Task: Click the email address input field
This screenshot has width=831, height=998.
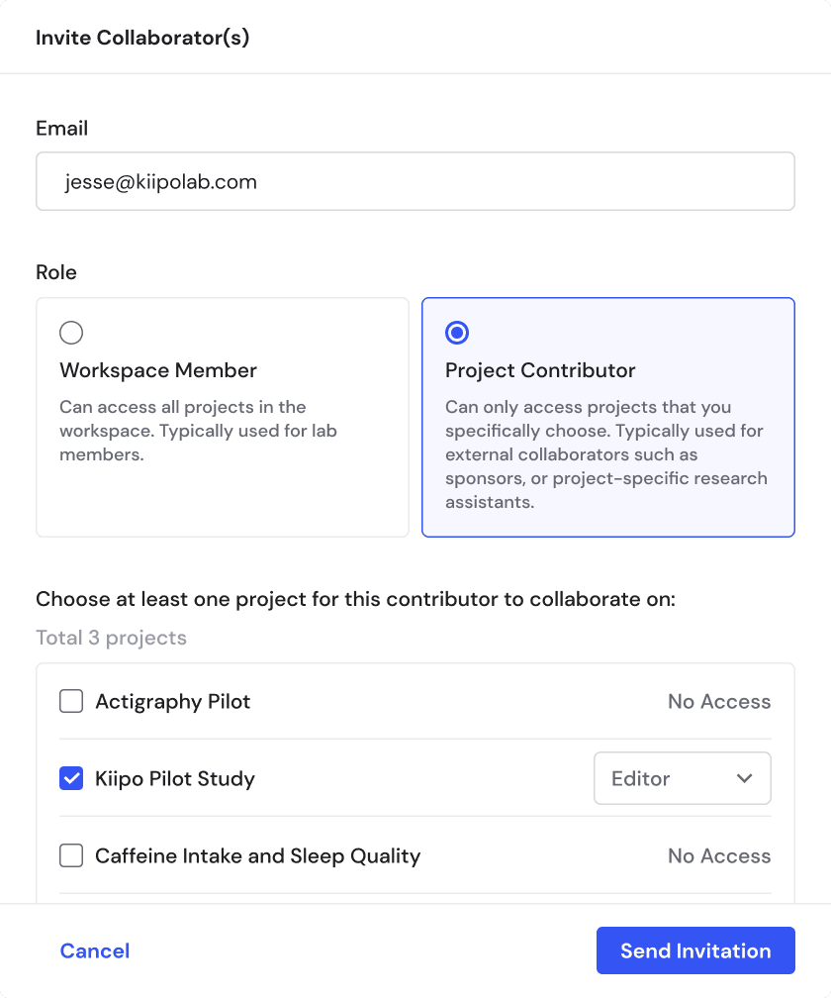Action: 415,181
